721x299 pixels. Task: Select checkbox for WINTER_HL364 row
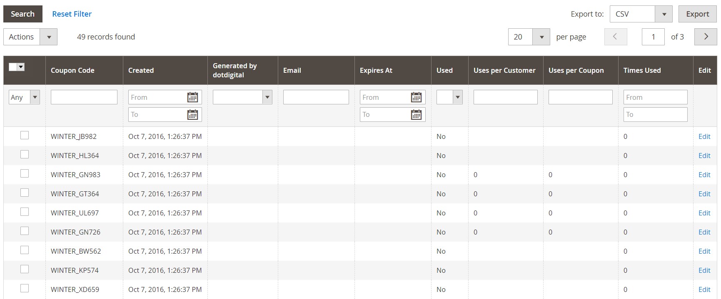25,154
